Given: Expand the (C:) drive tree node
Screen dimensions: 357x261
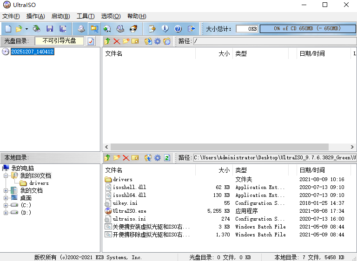Looking at the screenshot, I should point(6,205).
